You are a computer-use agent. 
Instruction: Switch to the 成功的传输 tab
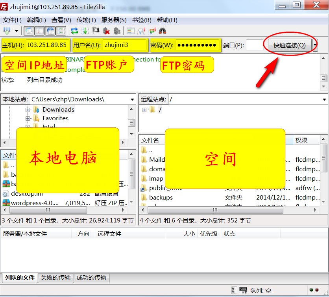click(91, 278)
